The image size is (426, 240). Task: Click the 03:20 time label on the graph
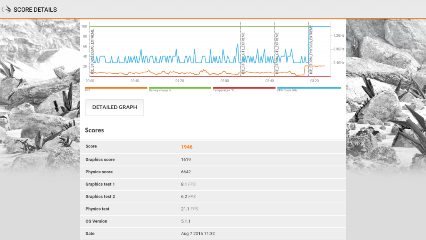(315, 81)
